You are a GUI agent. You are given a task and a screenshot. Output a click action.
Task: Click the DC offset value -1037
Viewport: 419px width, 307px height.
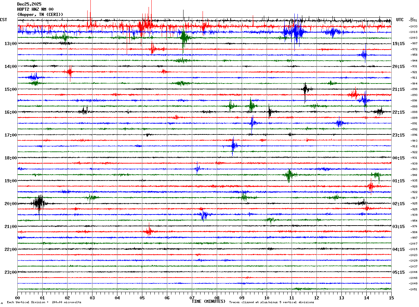(413, 266)
